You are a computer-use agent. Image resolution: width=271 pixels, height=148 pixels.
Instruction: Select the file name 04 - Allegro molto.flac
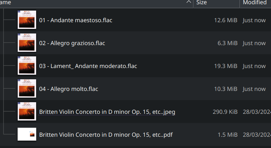click(68, 89)
